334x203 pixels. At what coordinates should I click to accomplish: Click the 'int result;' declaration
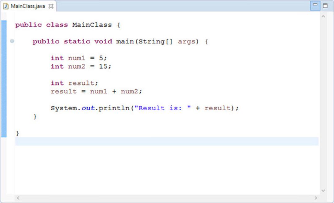coord(74,83)
